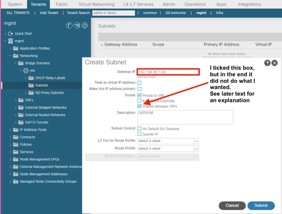Image resolution: width=282 pixels, height=214 pixels.
Task: Open the L3 Out for Route Profile dropdown
Action: [x=196, y=141]
